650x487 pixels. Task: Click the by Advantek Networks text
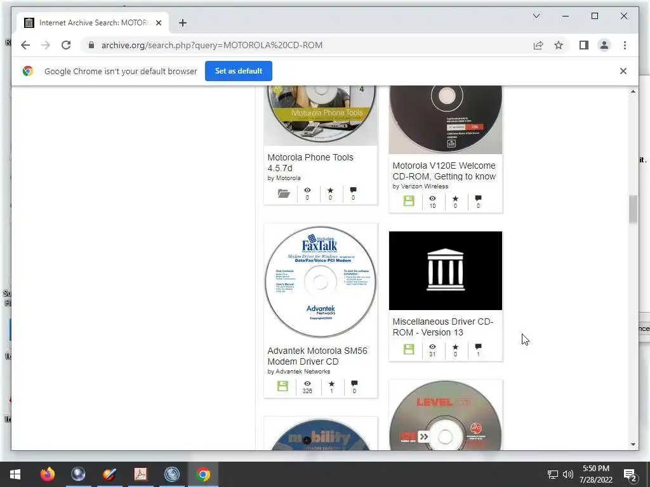tap(299, 372)
